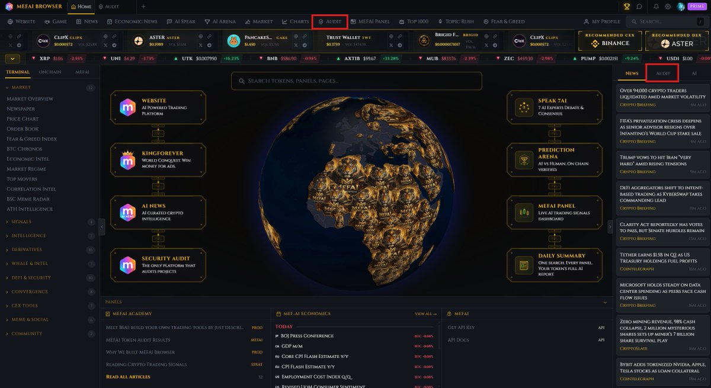This screenshot has width=711, height=388.
Task: Collapse the left sidebar with arrow handle
Action: 102,226
